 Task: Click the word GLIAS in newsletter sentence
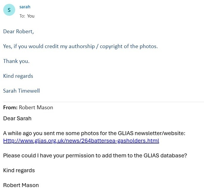click(x=126, y=133)
